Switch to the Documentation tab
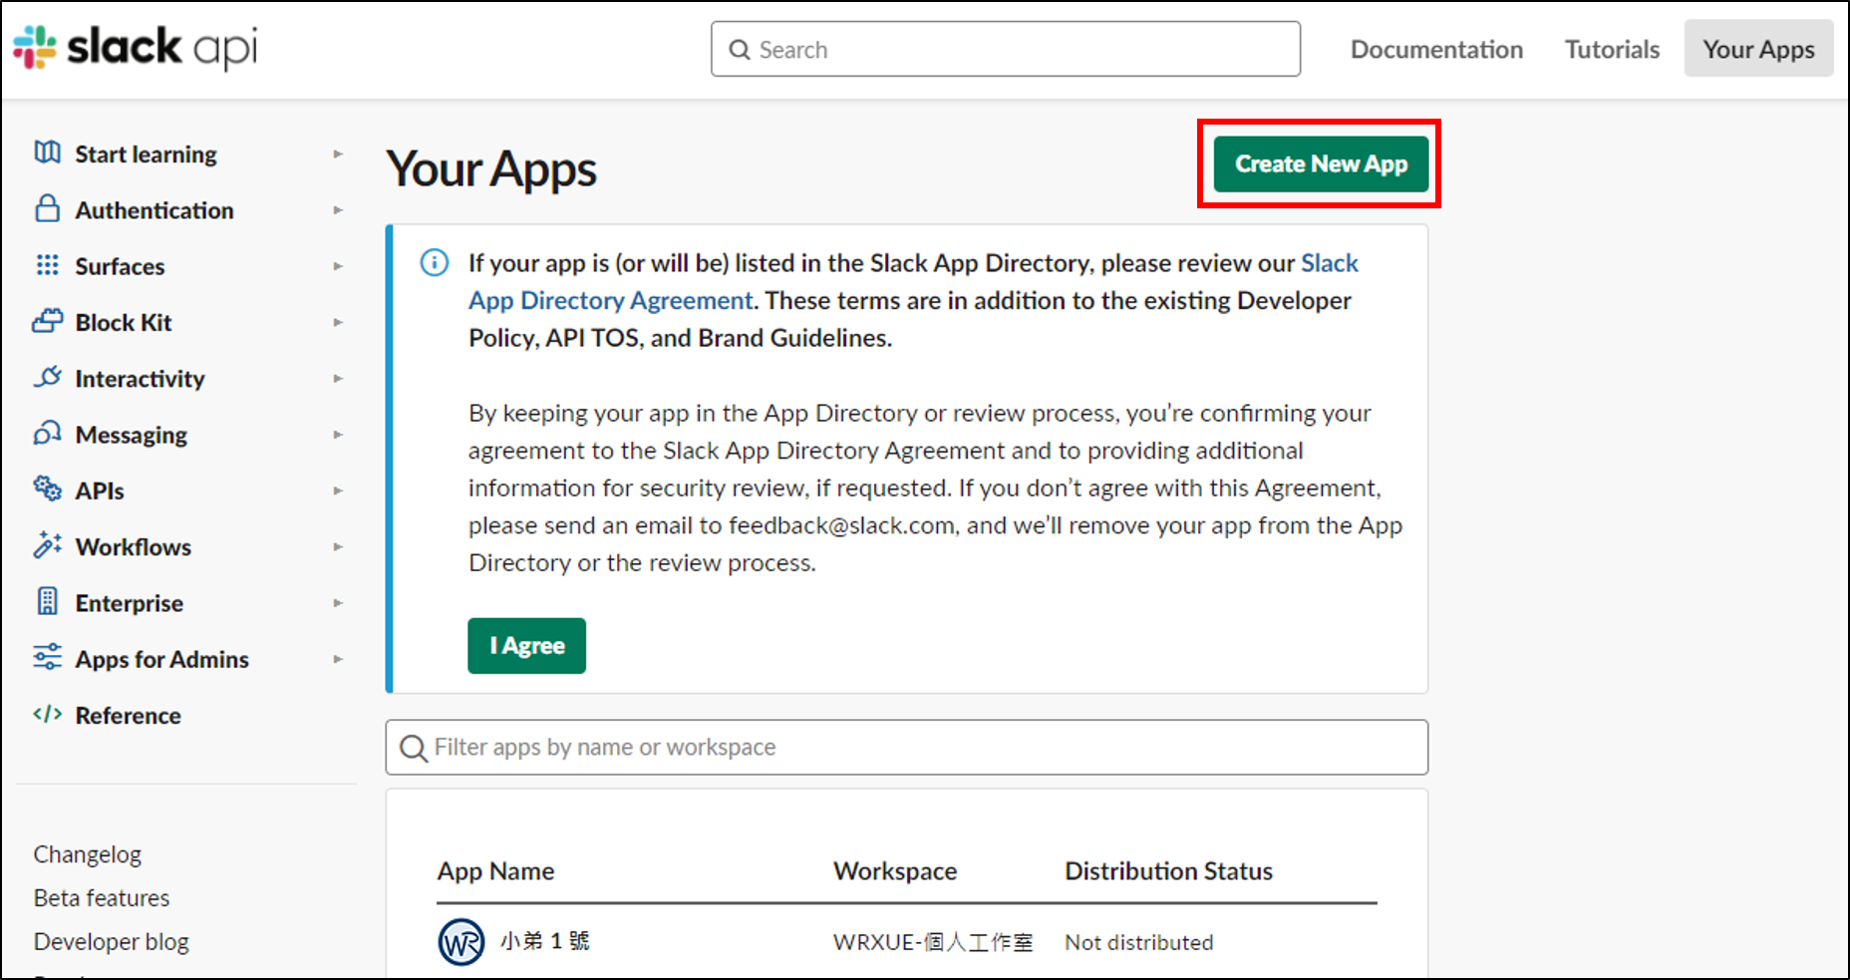The height and width of the screenshot is (980, 1850). (x=1436, y=49)
